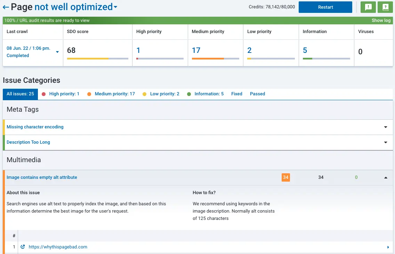395x254 pixels.
Task: Click the orange 34 count badge
Action: point(285,177)
